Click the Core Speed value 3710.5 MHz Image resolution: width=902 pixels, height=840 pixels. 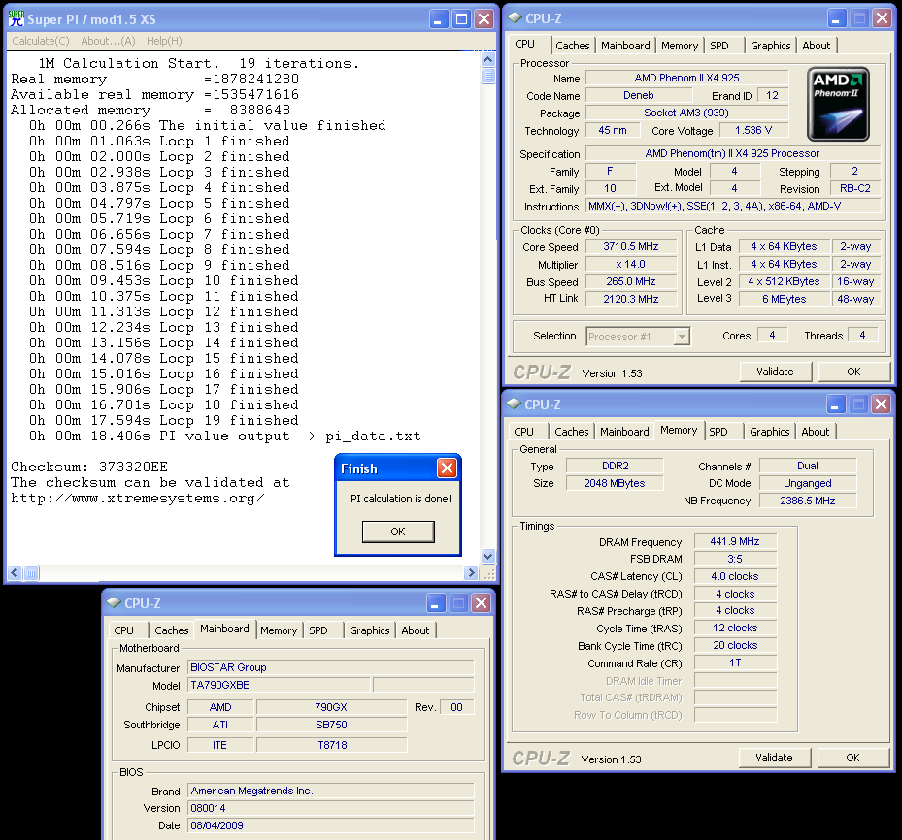point(630,246)
